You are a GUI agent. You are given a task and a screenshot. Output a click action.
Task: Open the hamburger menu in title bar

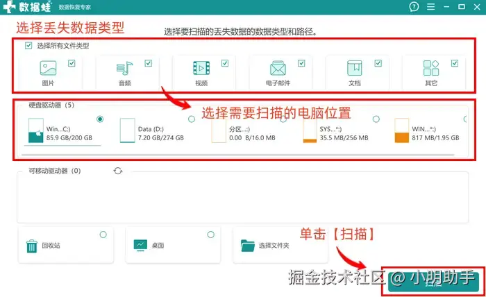pos(430,7)
